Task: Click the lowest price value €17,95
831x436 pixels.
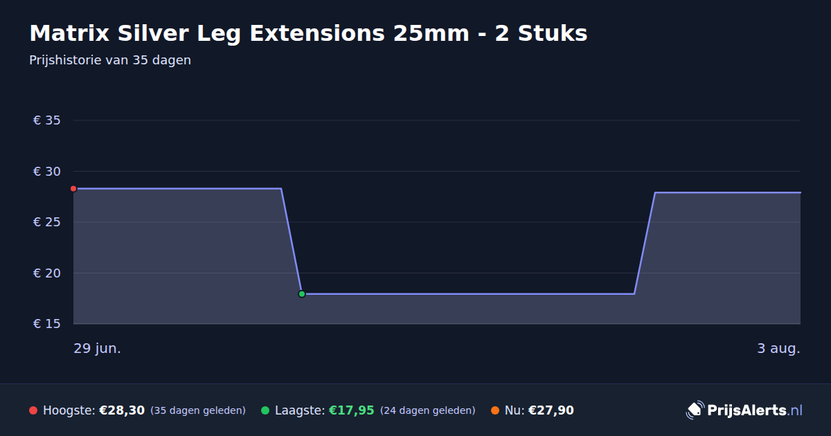Action: coord(352,410)
